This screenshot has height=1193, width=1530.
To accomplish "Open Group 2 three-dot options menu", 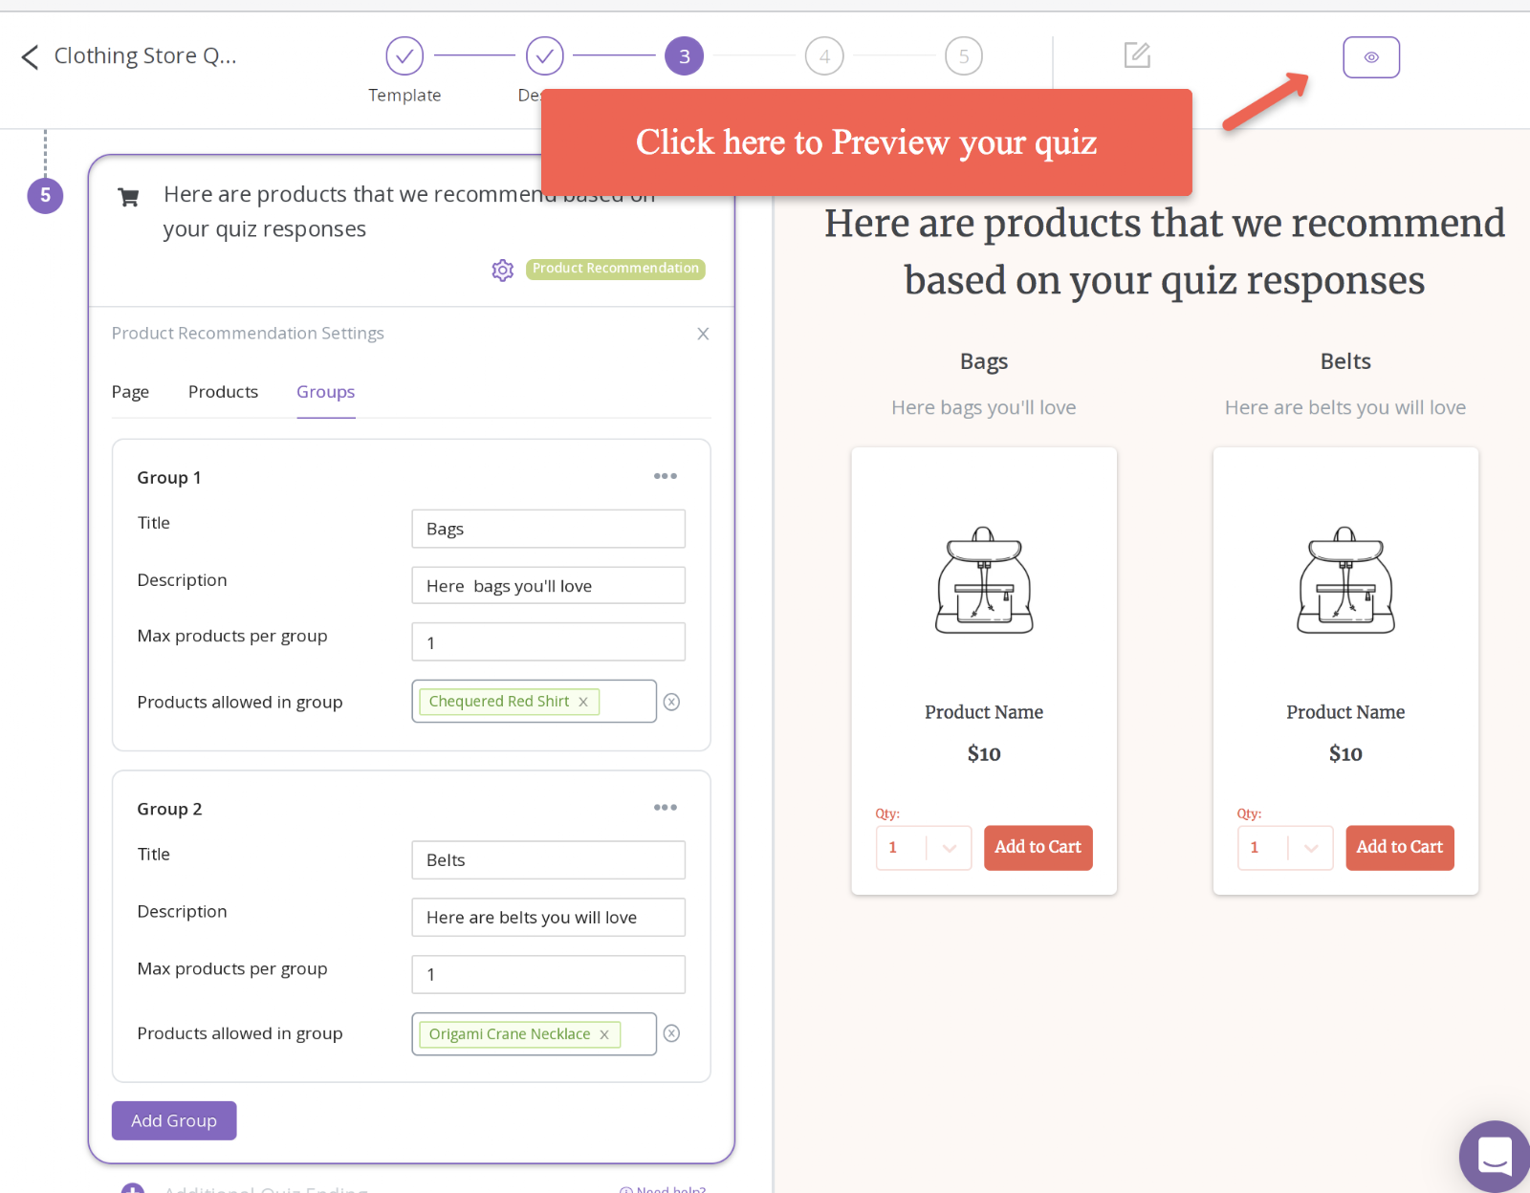I will pyautogui.click(x=666, y=808).
